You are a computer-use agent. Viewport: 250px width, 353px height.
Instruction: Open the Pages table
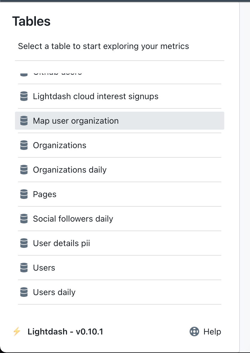45,194
